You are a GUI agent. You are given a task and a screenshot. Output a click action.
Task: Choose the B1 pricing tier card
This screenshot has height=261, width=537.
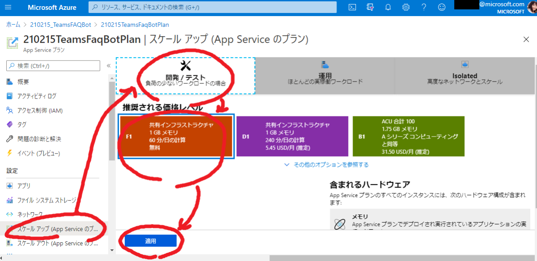(409, 136)
